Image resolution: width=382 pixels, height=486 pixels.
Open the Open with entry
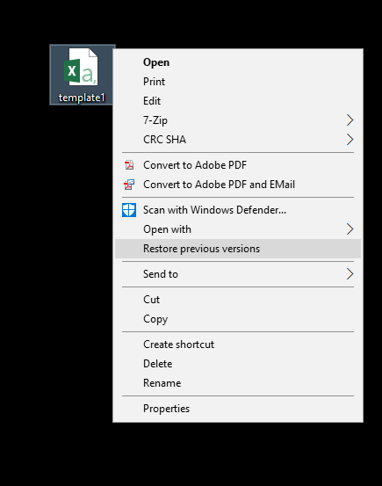pos(238,229)
